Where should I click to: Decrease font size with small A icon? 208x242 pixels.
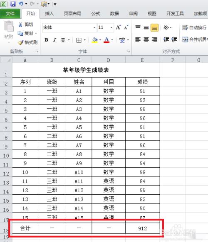(x=126, y=27)
